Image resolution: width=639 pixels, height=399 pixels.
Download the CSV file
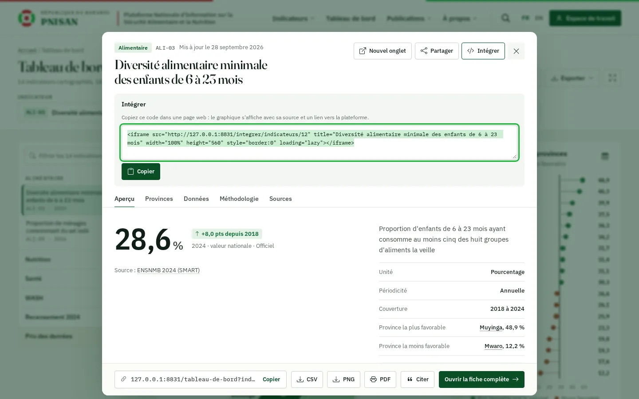coord(307,379)
